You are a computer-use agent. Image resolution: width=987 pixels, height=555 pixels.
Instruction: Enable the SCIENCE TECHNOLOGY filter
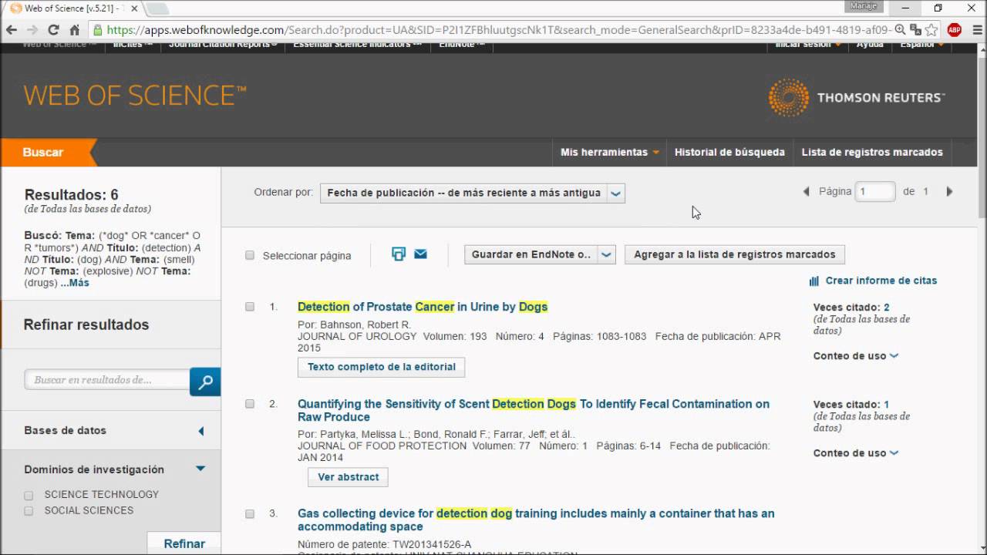[x=29, y=496]
